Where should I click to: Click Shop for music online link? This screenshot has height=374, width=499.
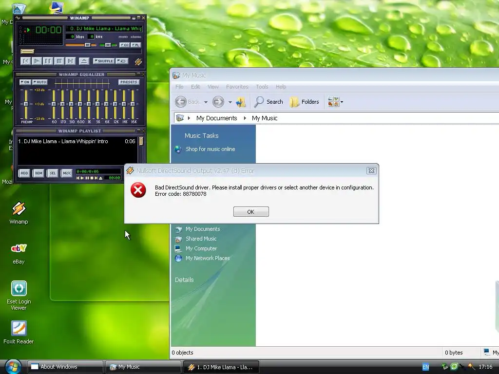(x=210, y=149)
